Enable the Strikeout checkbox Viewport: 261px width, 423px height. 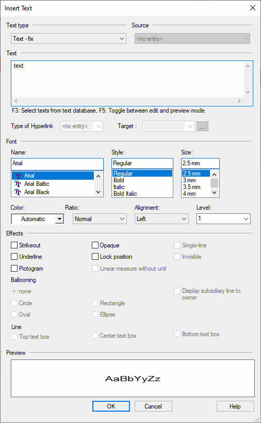[14, 245]
